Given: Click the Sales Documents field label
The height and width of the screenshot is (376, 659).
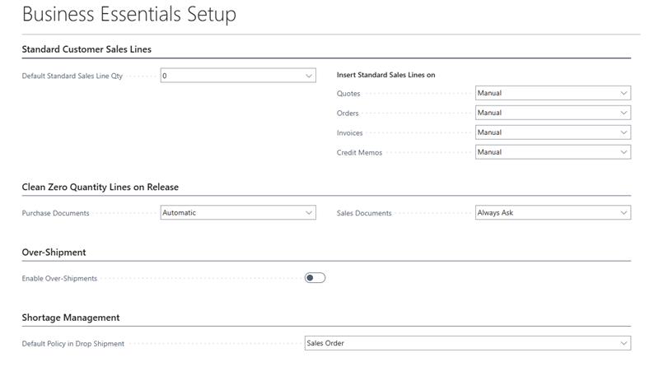Looking at the screenshot, I should point(364,213).
